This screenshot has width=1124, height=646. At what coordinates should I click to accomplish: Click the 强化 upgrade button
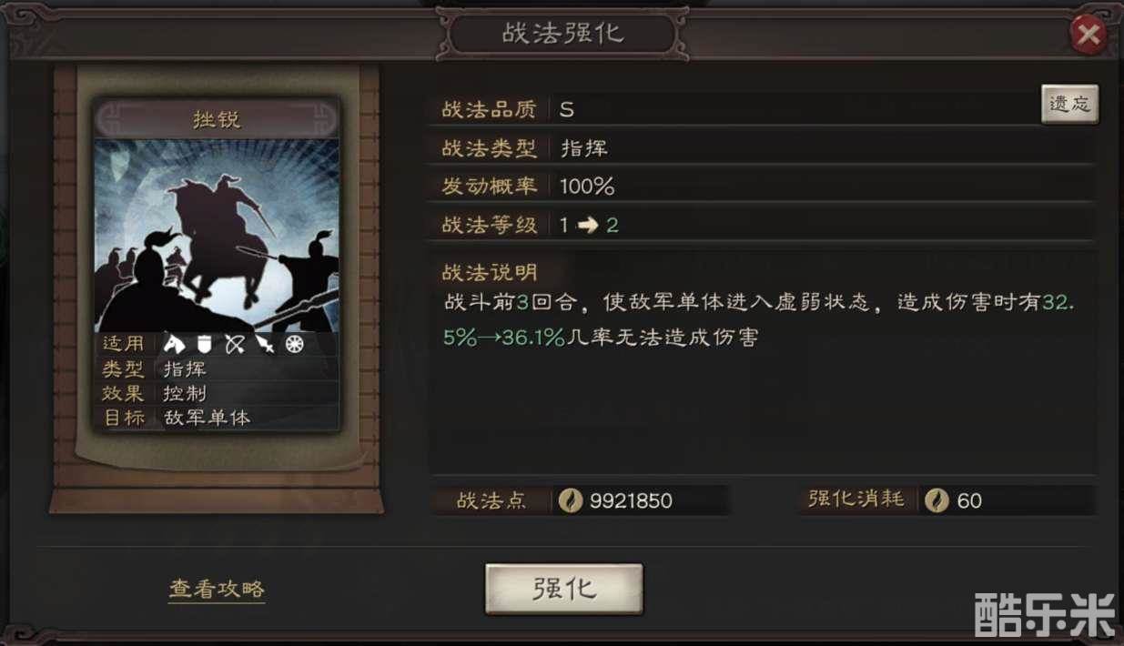[x=564, y=589]
